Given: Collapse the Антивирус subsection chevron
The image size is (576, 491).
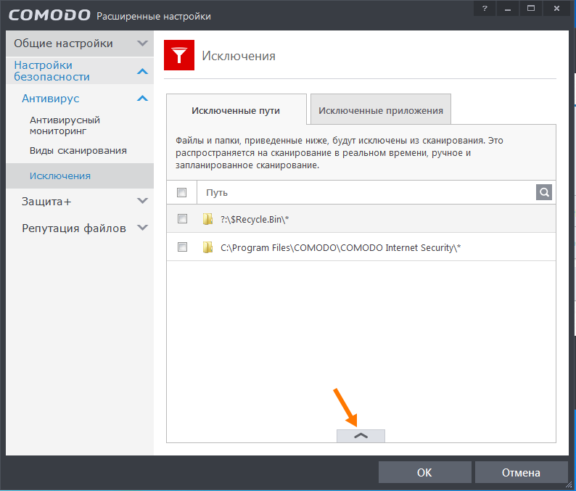Looking at the screenshot, I should tap(142, 99).
